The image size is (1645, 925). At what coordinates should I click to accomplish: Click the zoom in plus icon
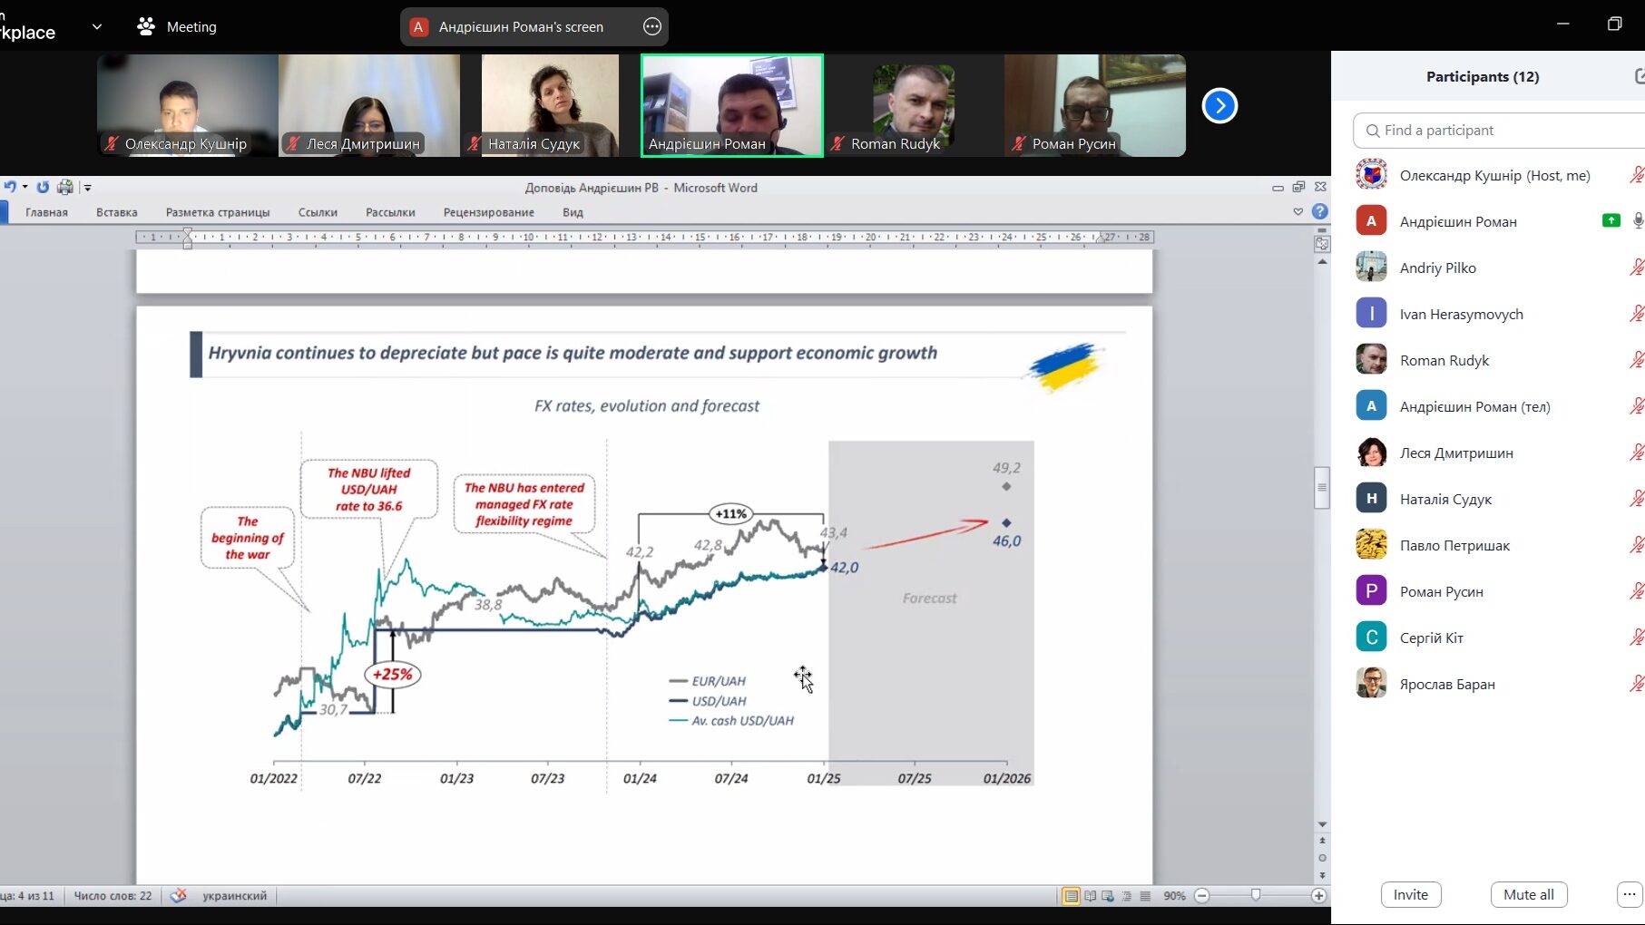pyautogui.click(x=1318, y=896)
